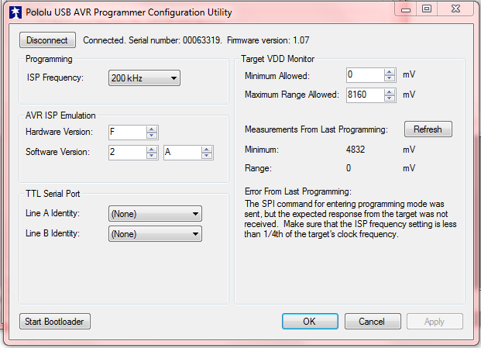
Task: Increase Software Version minor value
Action: (x=205, y=149)
